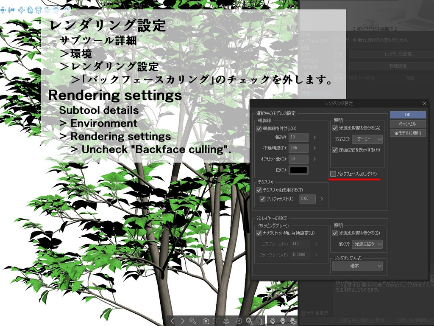Select the rotate 3D object tool
Viewport: 434px width, 326px height.
tap(30, 9)
